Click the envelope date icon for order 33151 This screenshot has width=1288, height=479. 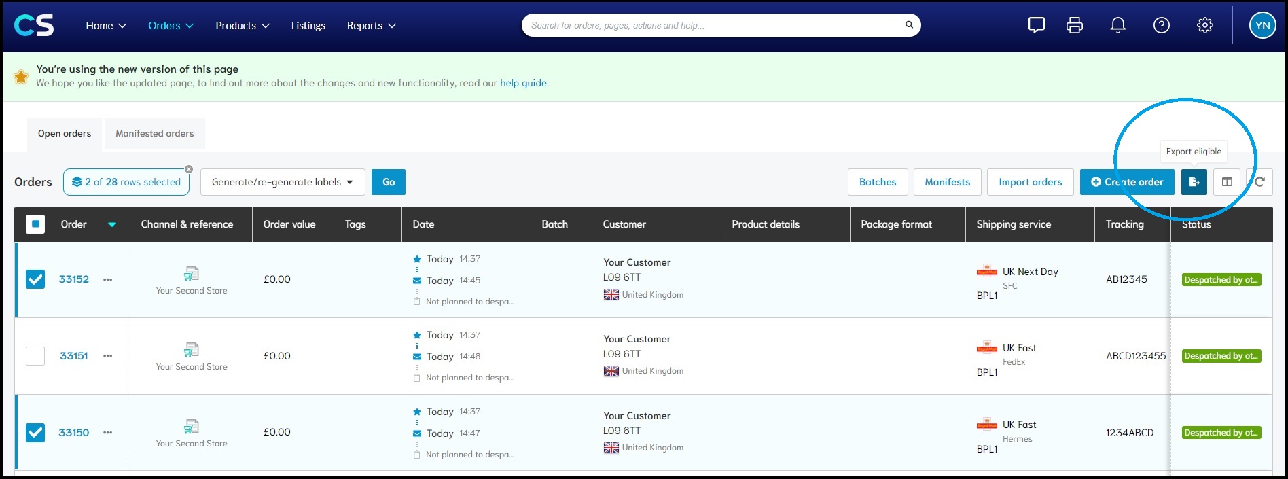tap(416, 357)
